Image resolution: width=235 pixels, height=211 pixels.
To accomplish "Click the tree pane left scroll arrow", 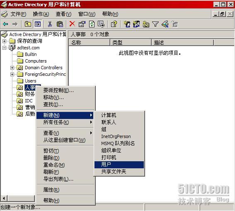I will pyautogui.click(x=4, y=199).
